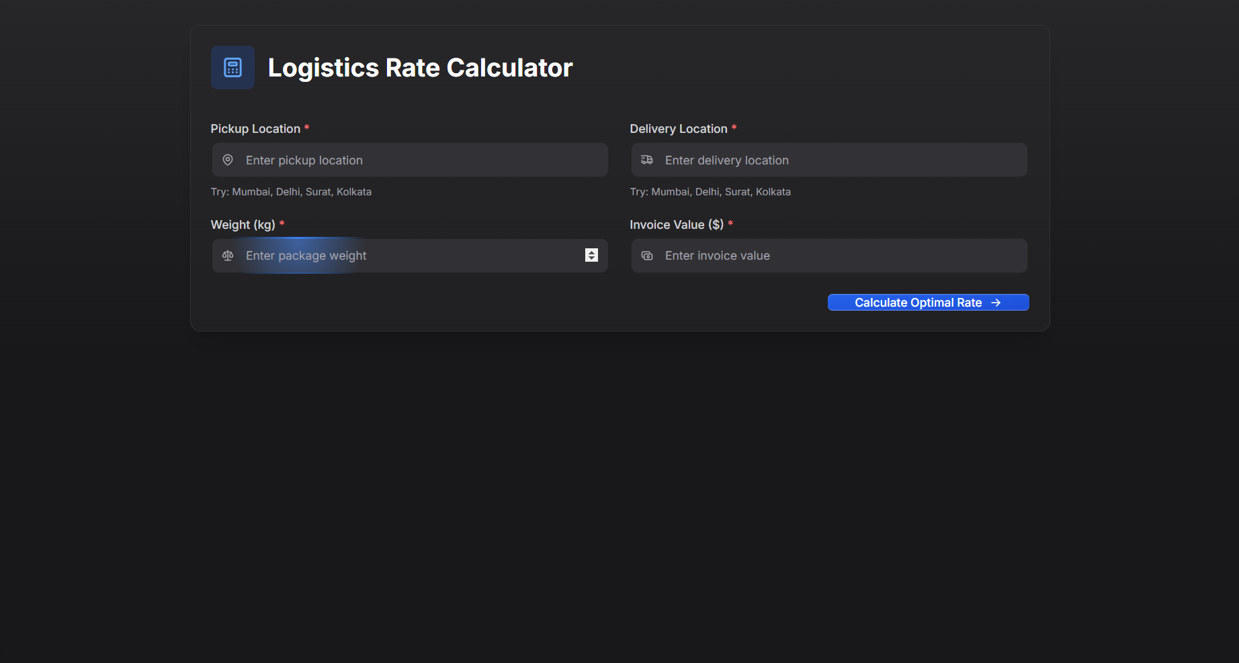Screen dimensions: 1239x663
Task: Click the weighing scale icon
Action: tap(228, 256)
